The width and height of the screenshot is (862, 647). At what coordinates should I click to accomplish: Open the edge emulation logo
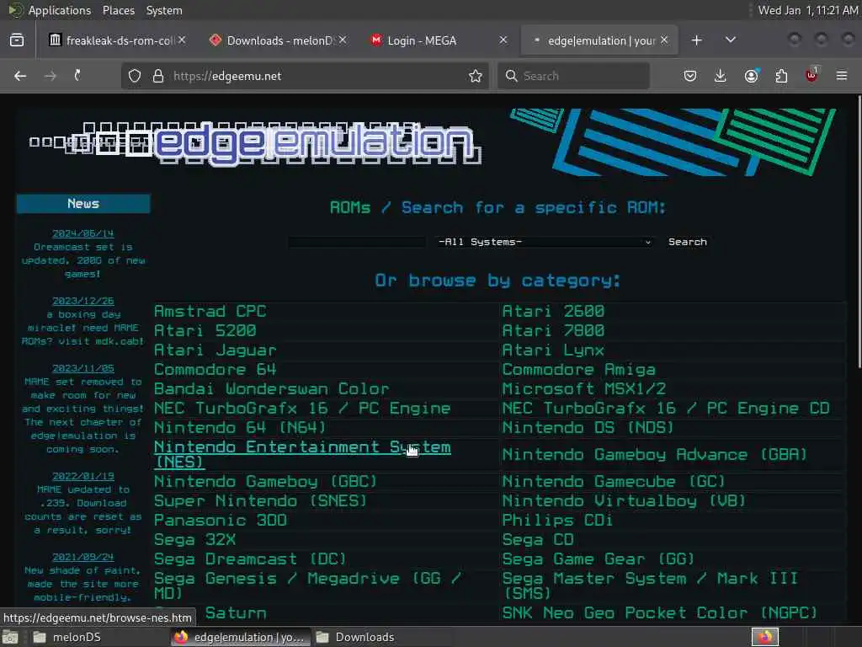pyautogui.click(x=256, y=143)
